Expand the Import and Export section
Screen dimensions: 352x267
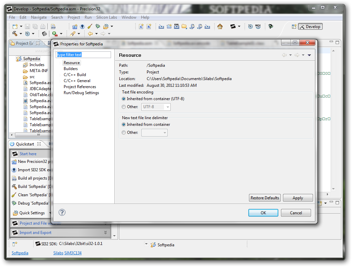tap(105, 233)
